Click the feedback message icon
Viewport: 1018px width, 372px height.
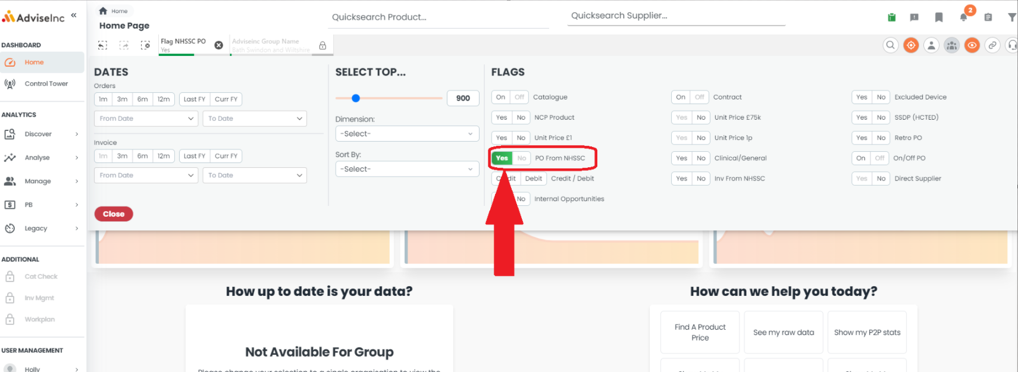coord(914,17)
